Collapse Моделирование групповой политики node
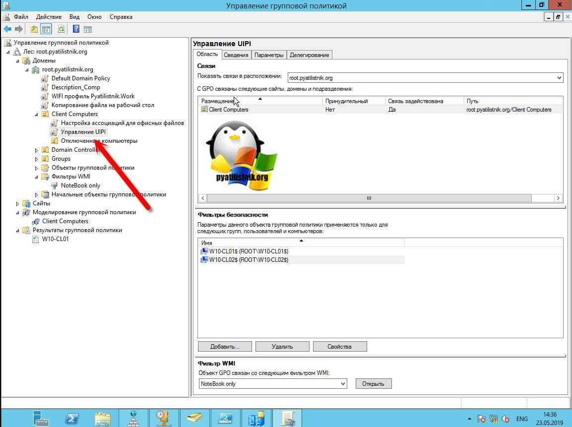 pos(17,213)
